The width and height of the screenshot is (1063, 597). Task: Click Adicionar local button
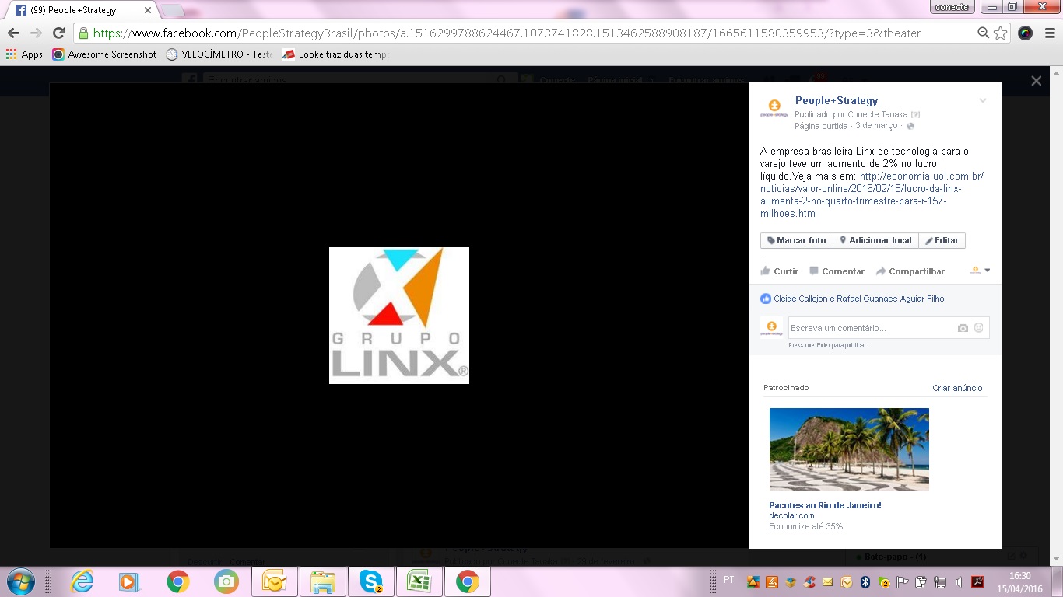[x=875, y=241]
